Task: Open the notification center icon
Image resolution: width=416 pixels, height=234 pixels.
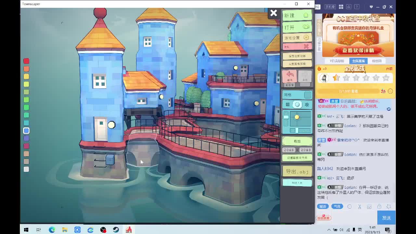Action: pyautogui.click(x=387, y=230)
